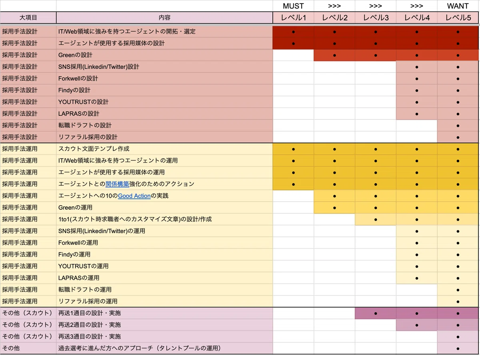
Task: Click the cell starting '1to1(スカウト時求職者'
Action: tap(164, 219)
